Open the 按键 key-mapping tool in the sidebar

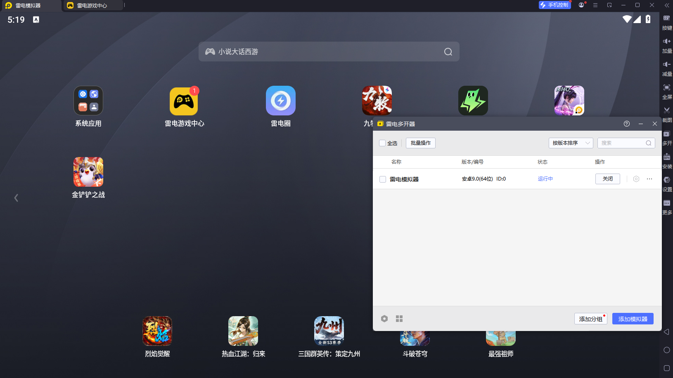click(666, 22)
